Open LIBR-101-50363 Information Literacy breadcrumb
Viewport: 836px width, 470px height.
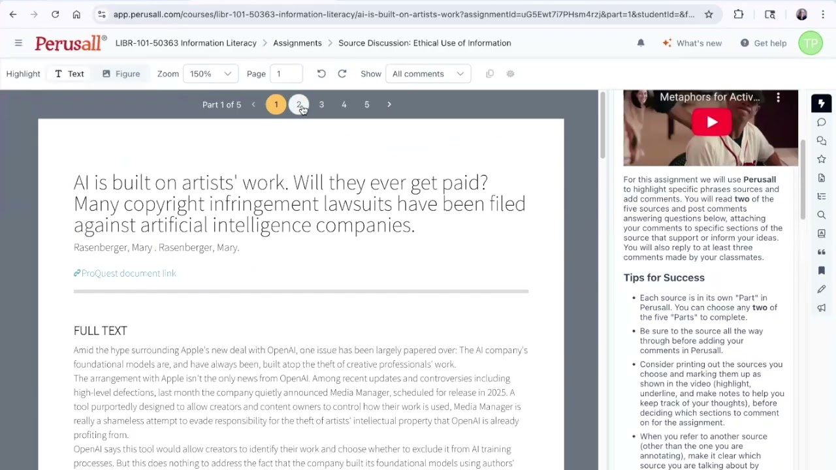[186, 43]
